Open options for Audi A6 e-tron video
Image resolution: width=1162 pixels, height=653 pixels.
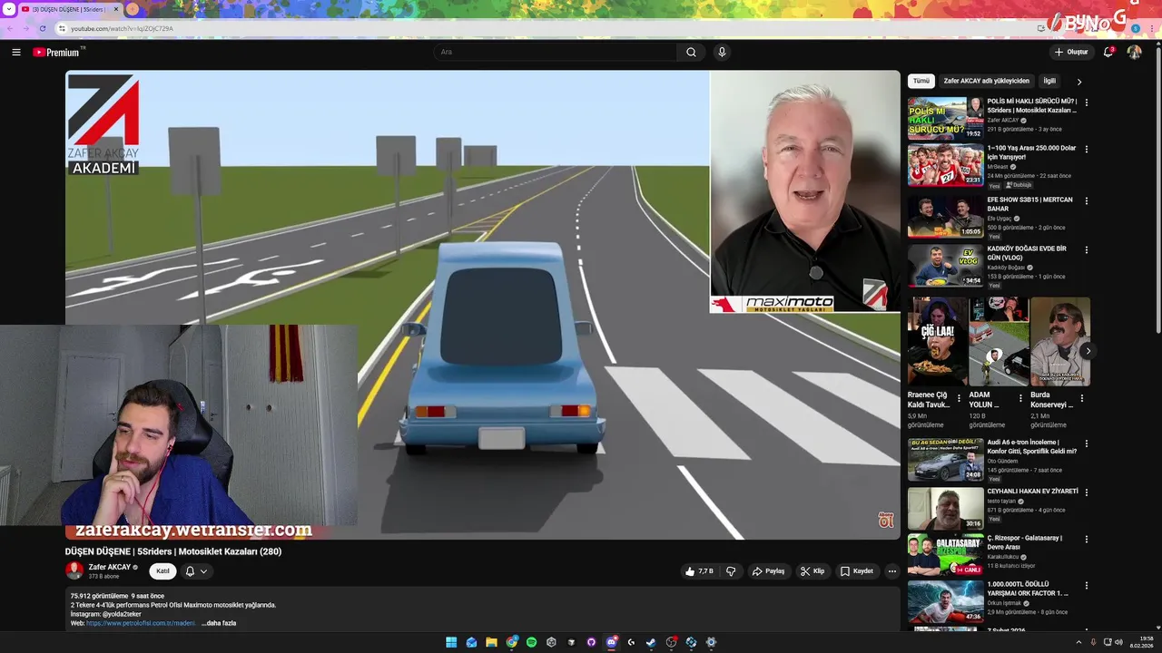pyautogui.click(x=1087, y=443)
